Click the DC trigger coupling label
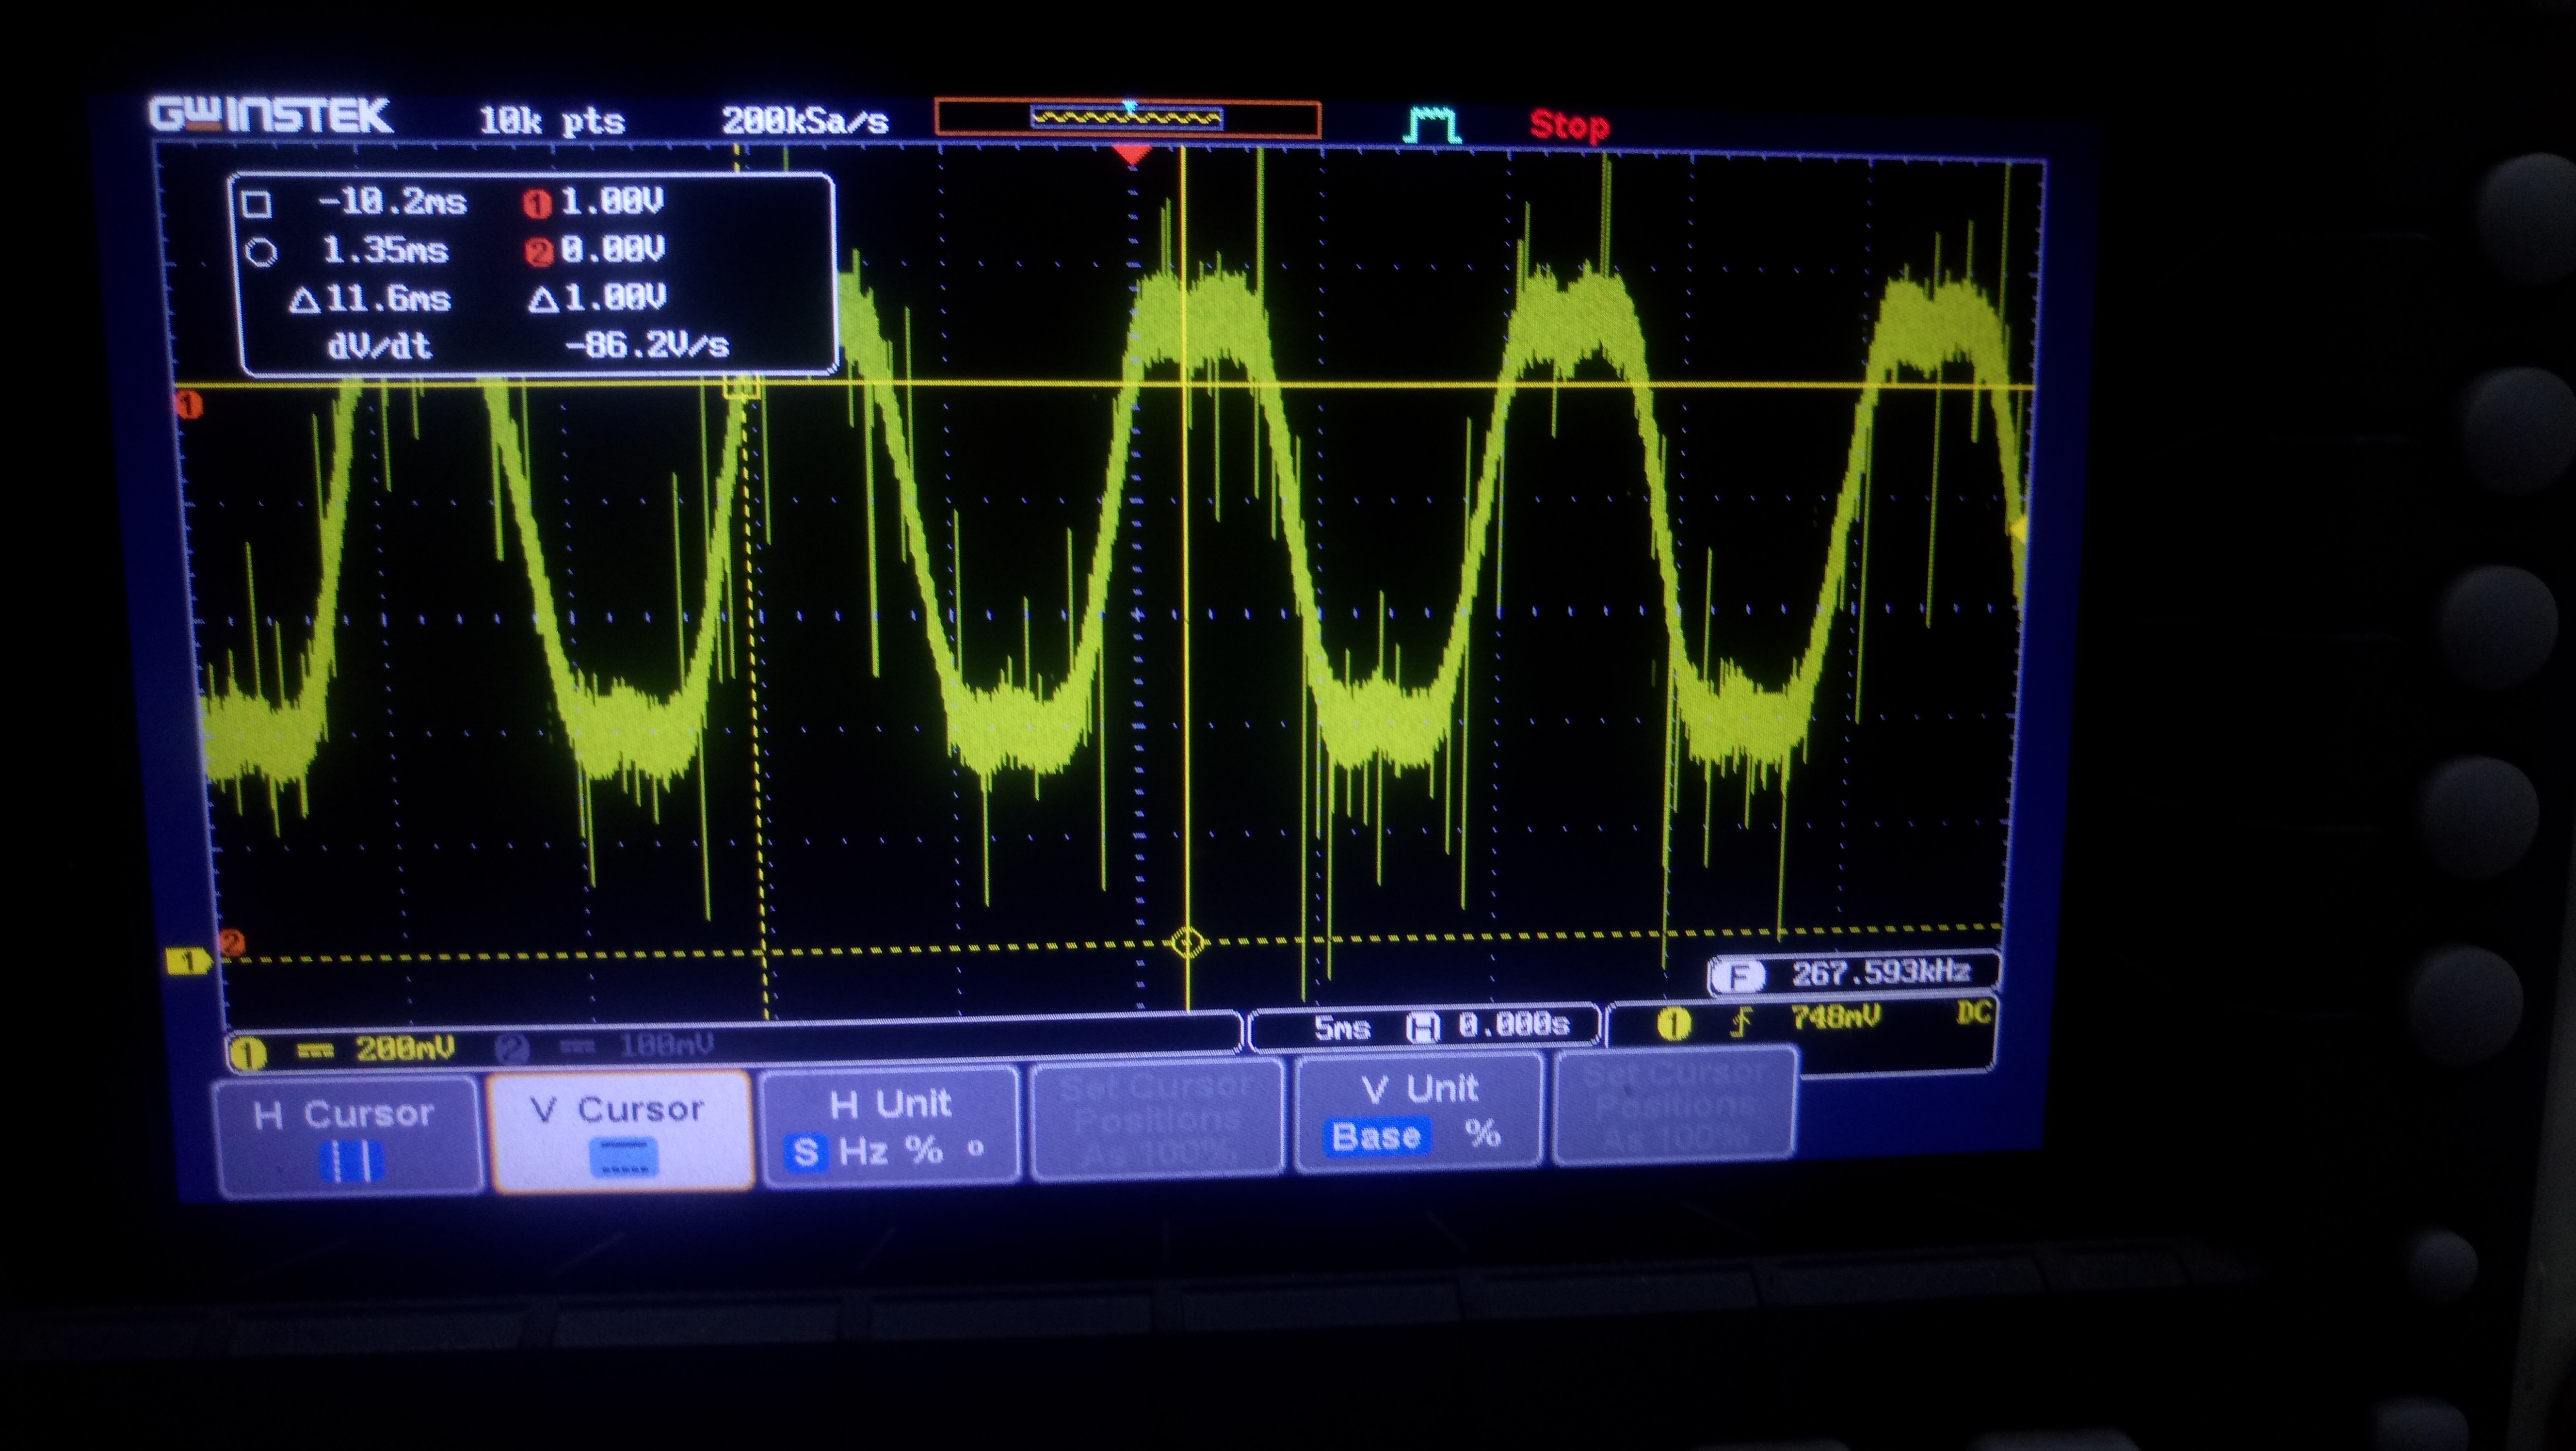Screen dimensions: 2576x1451 click(1974, 1014)
